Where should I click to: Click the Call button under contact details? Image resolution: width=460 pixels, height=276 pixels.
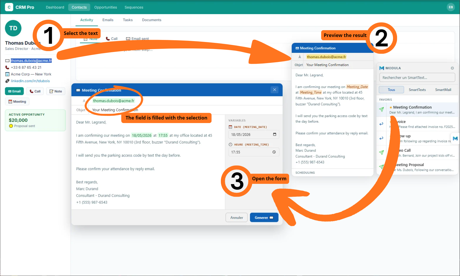(35, 91)
